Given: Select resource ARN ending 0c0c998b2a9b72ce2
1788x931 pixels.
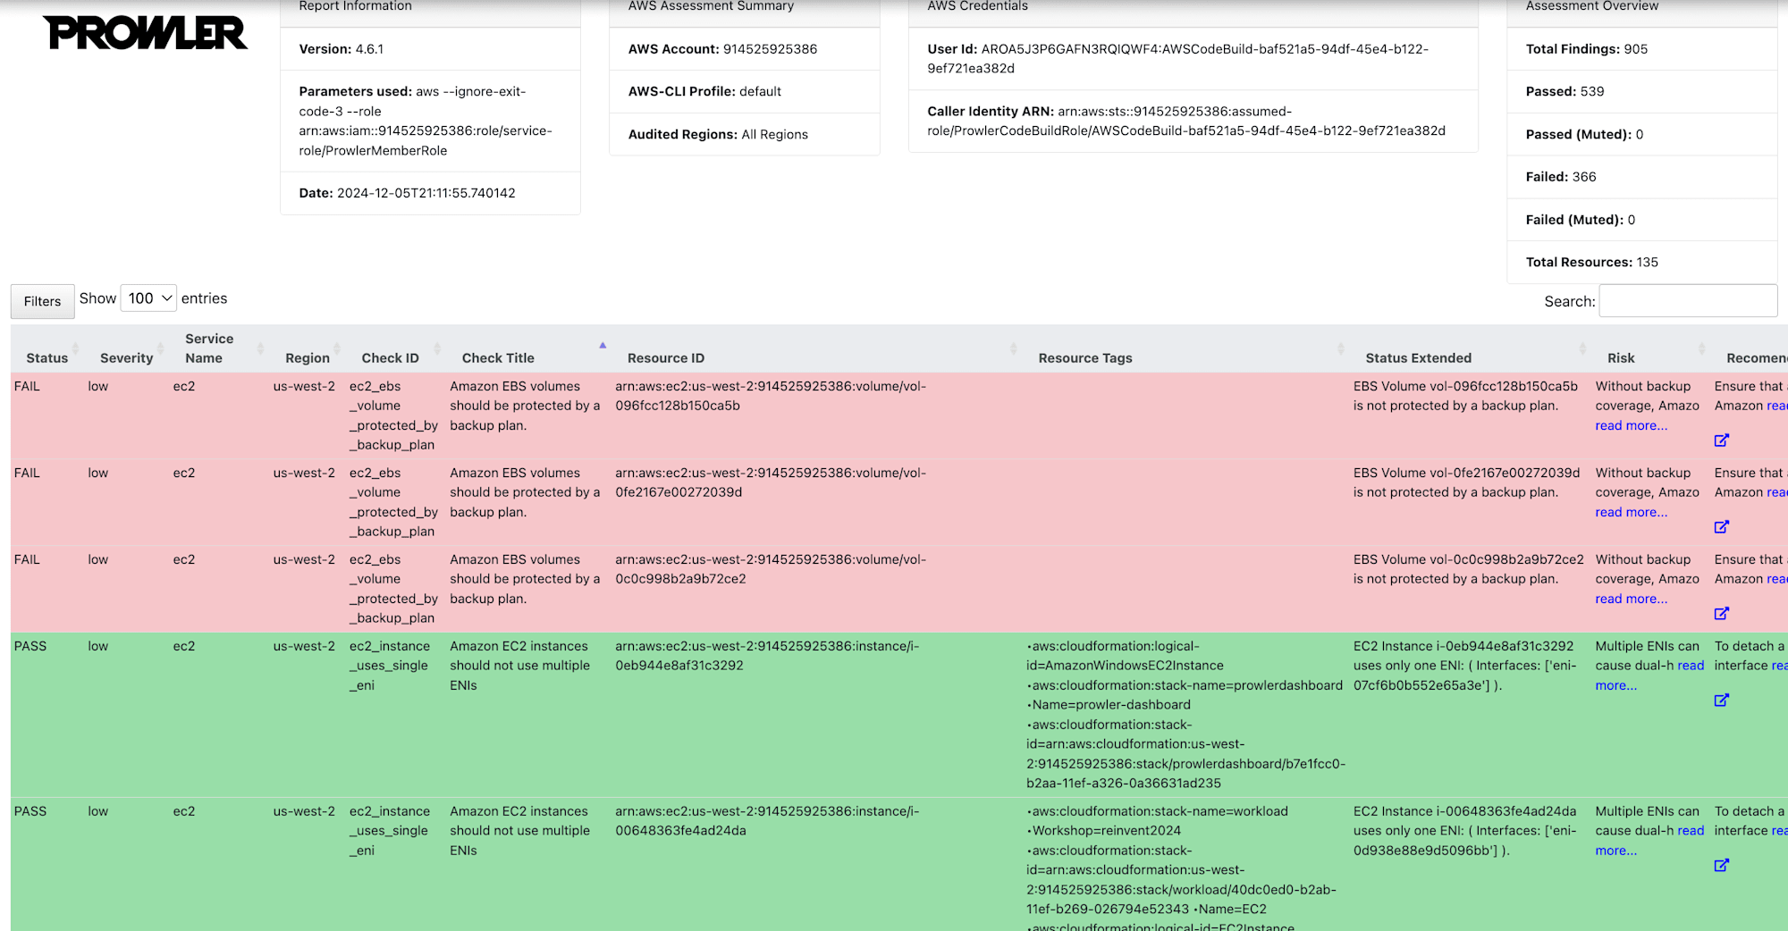Looking at the screenshot, I should 771,569.
